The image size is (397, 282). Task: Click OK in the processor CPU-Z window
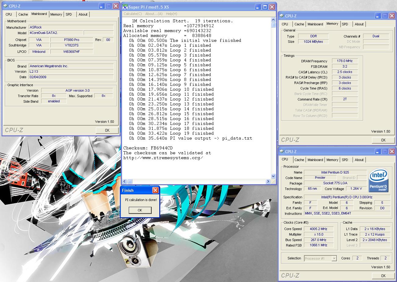coord(383,276)
